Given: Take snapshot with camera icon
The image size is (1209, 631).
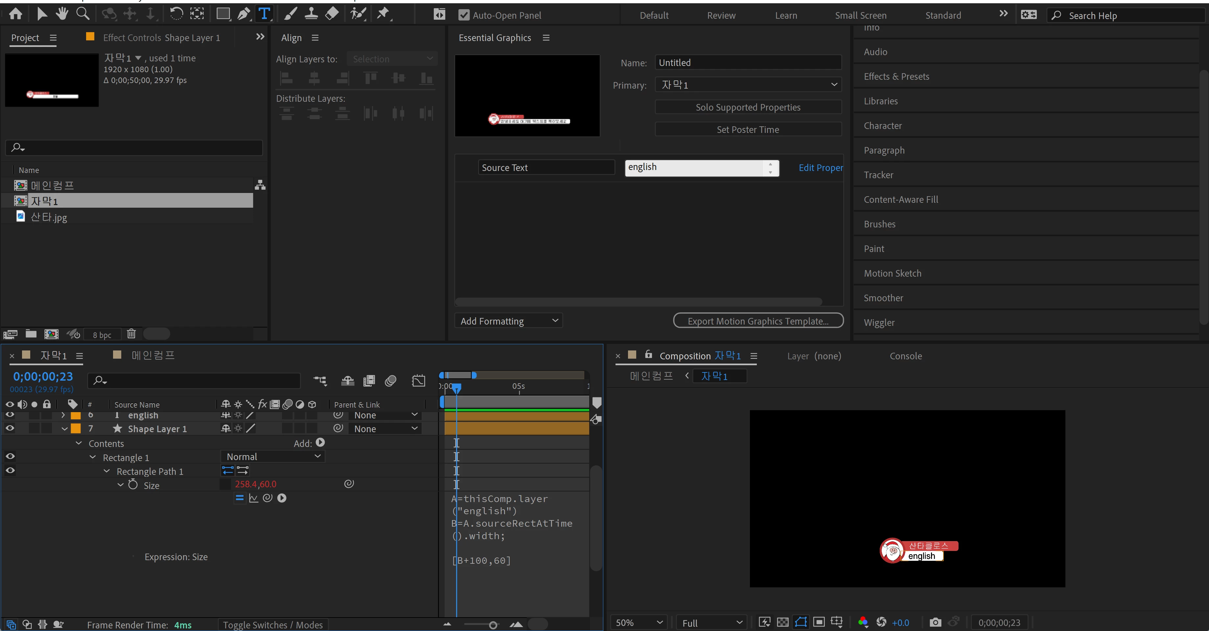Looking at the screenshot, I should click(935, 622).
